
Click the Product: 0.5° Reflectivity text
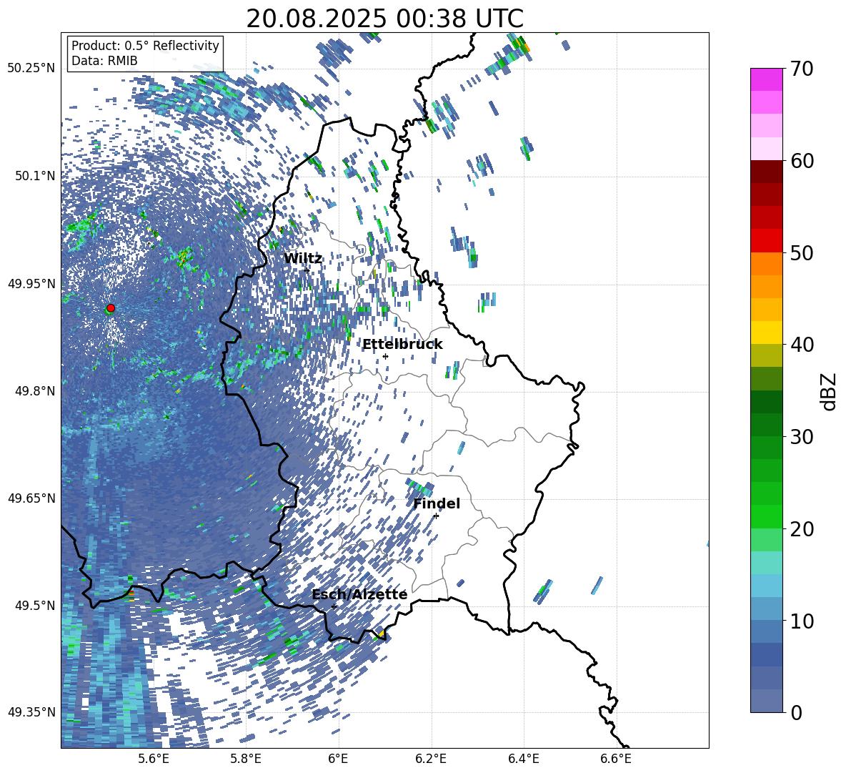pos(145,45)
